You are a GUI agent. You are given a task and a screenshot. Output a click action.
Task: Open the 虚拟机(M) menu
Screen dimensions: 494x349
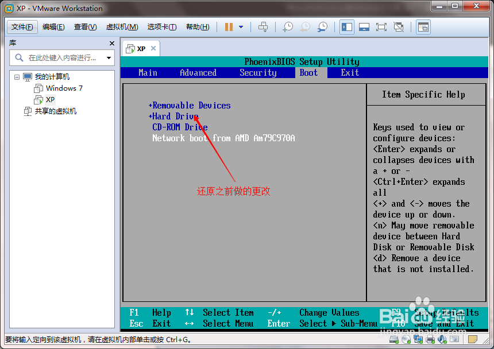pos(122,27)
